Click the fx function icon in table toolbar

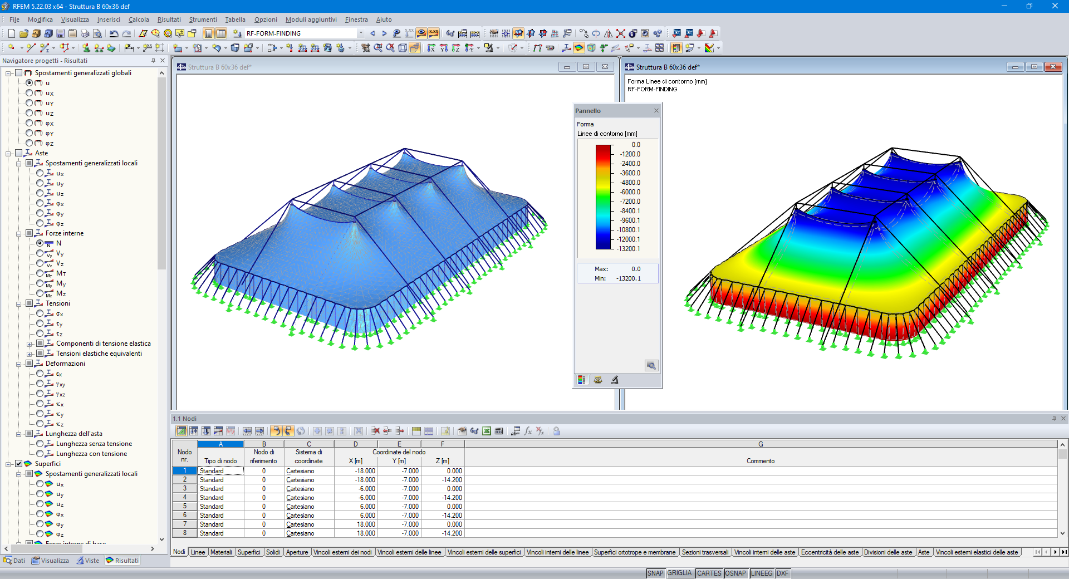pos(528,431)
